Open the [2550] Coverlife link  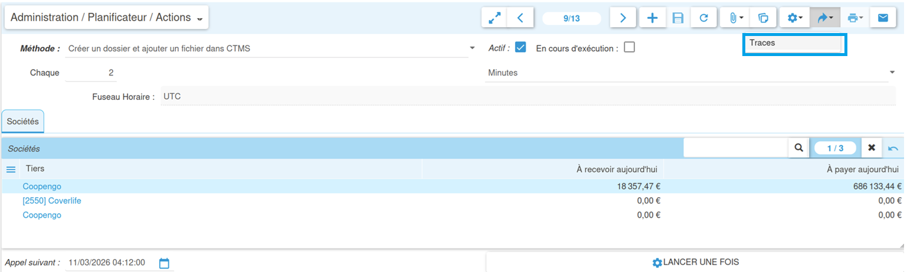[52, 201]
